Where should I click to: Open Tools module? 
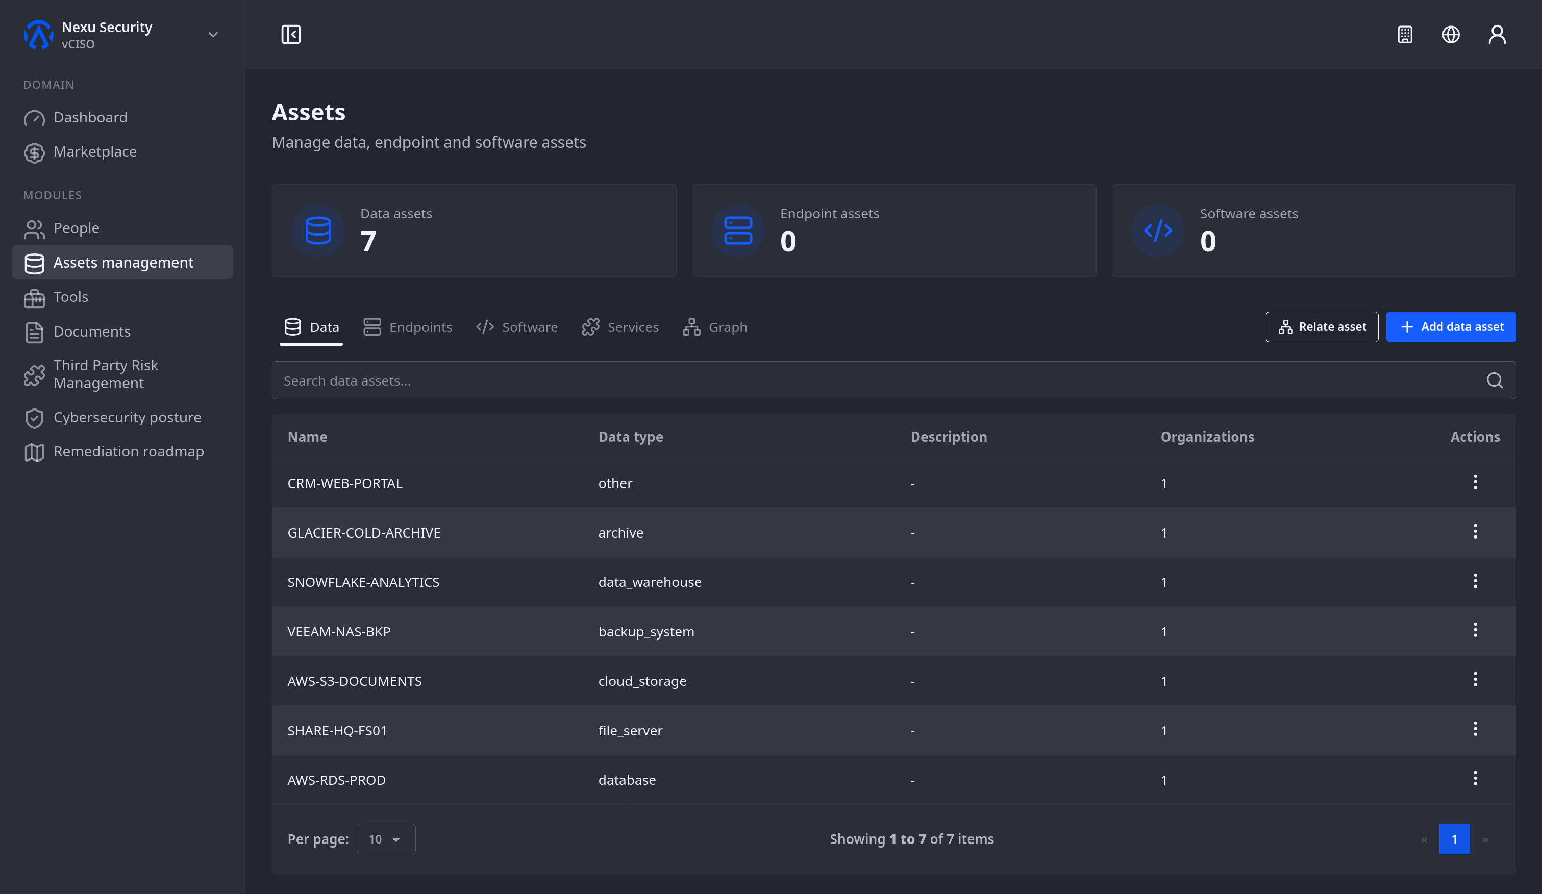tap(122, 297)
